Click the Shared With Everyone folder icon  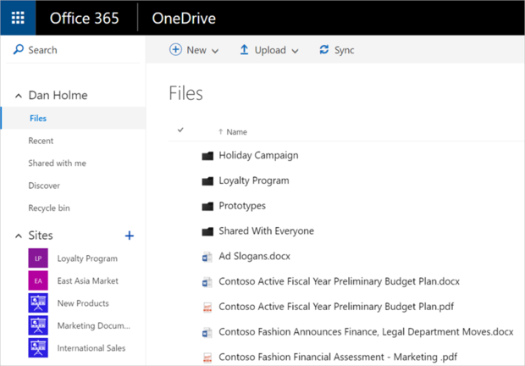(207, 231)
